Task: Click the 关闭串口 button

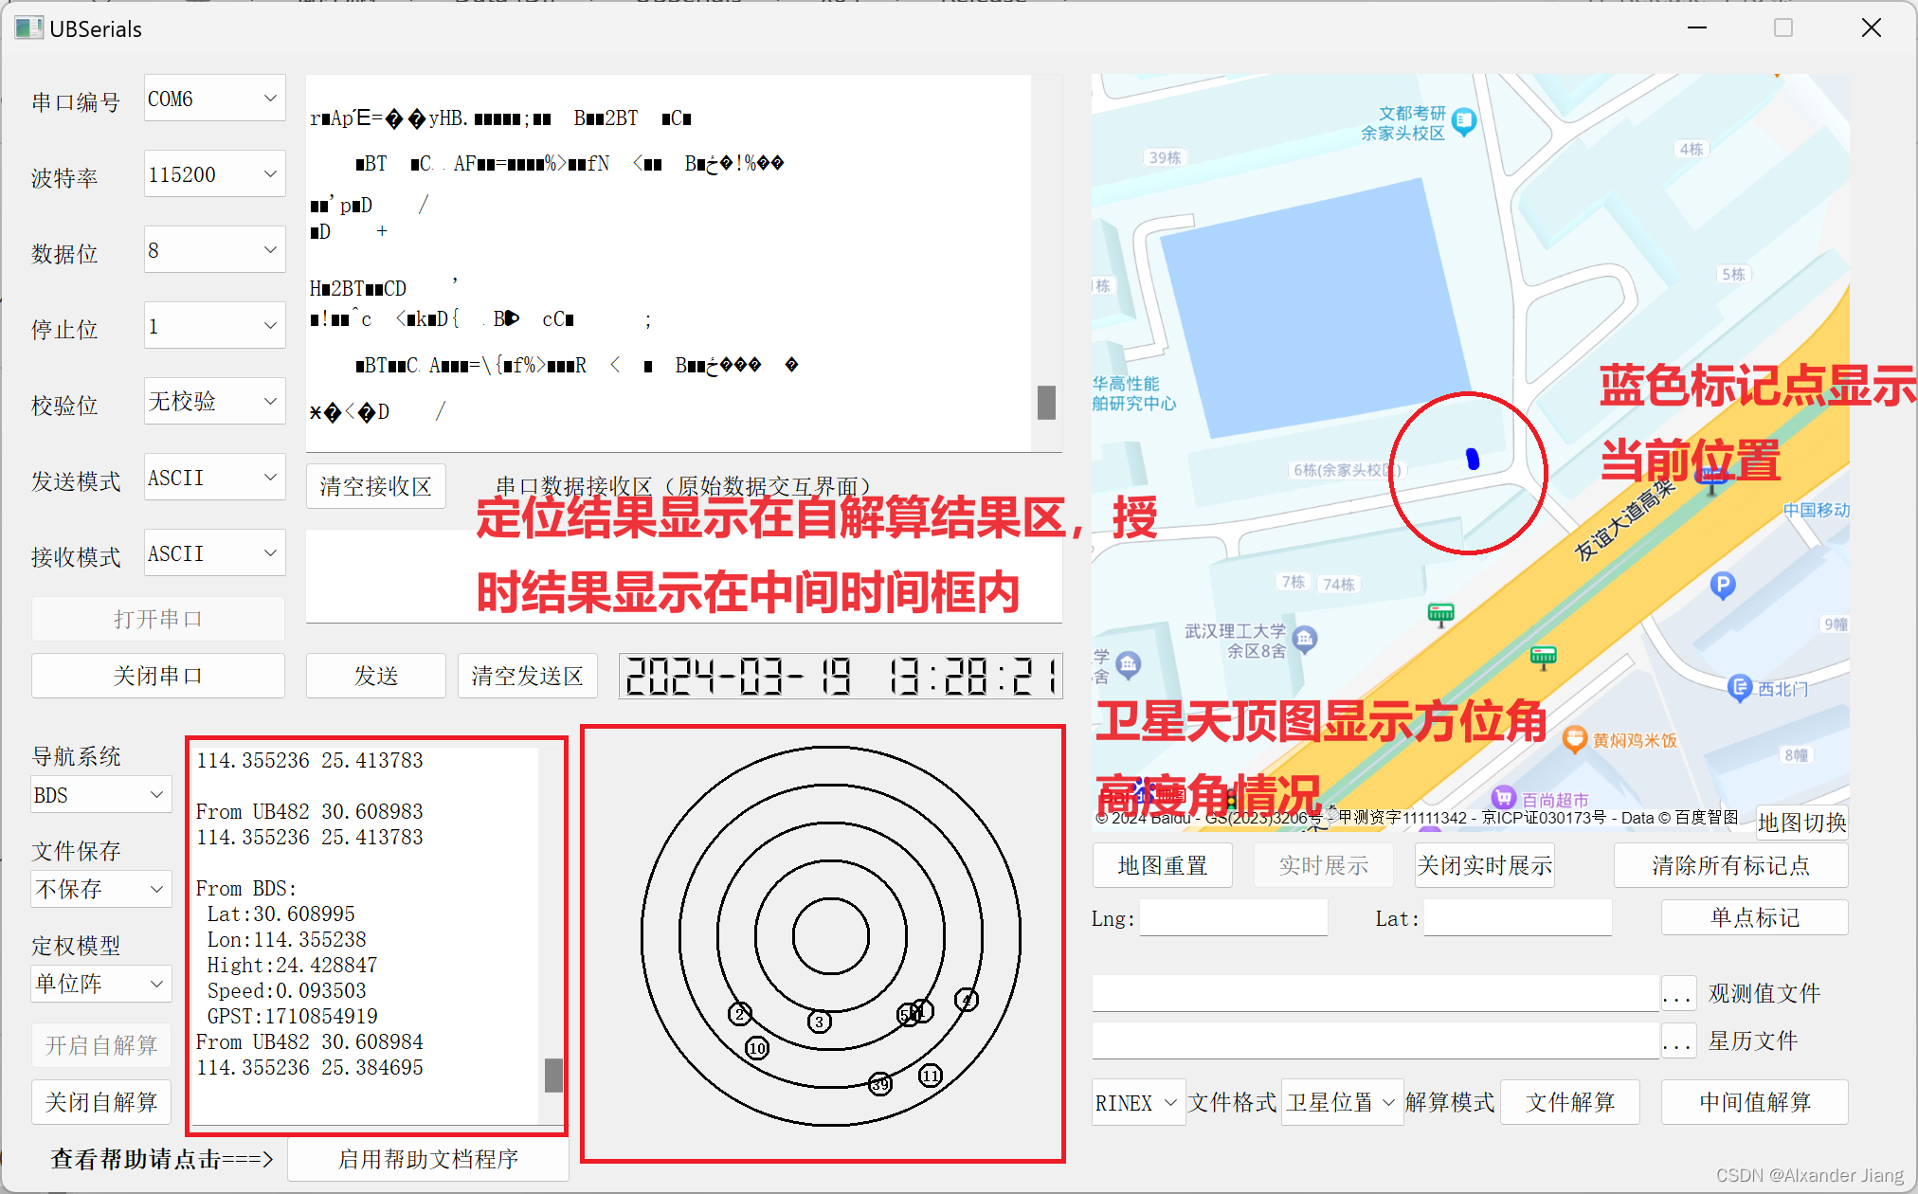Action: (x=158, y=676)
